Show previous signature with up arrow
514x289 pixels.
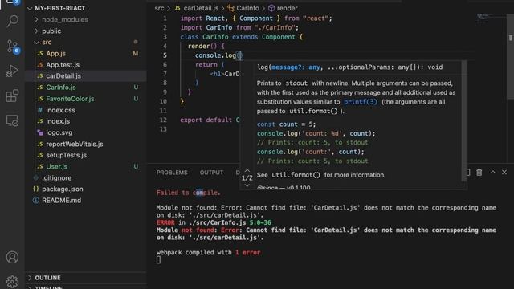[247, 171]
